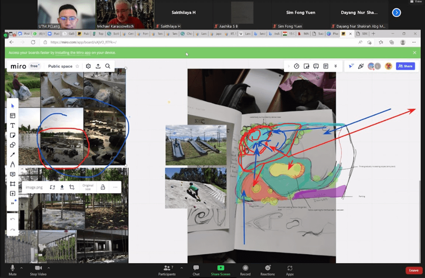Screen dimensions: 425x278
Task: Open the image toolbar more options menu
Action: (115, 187)
